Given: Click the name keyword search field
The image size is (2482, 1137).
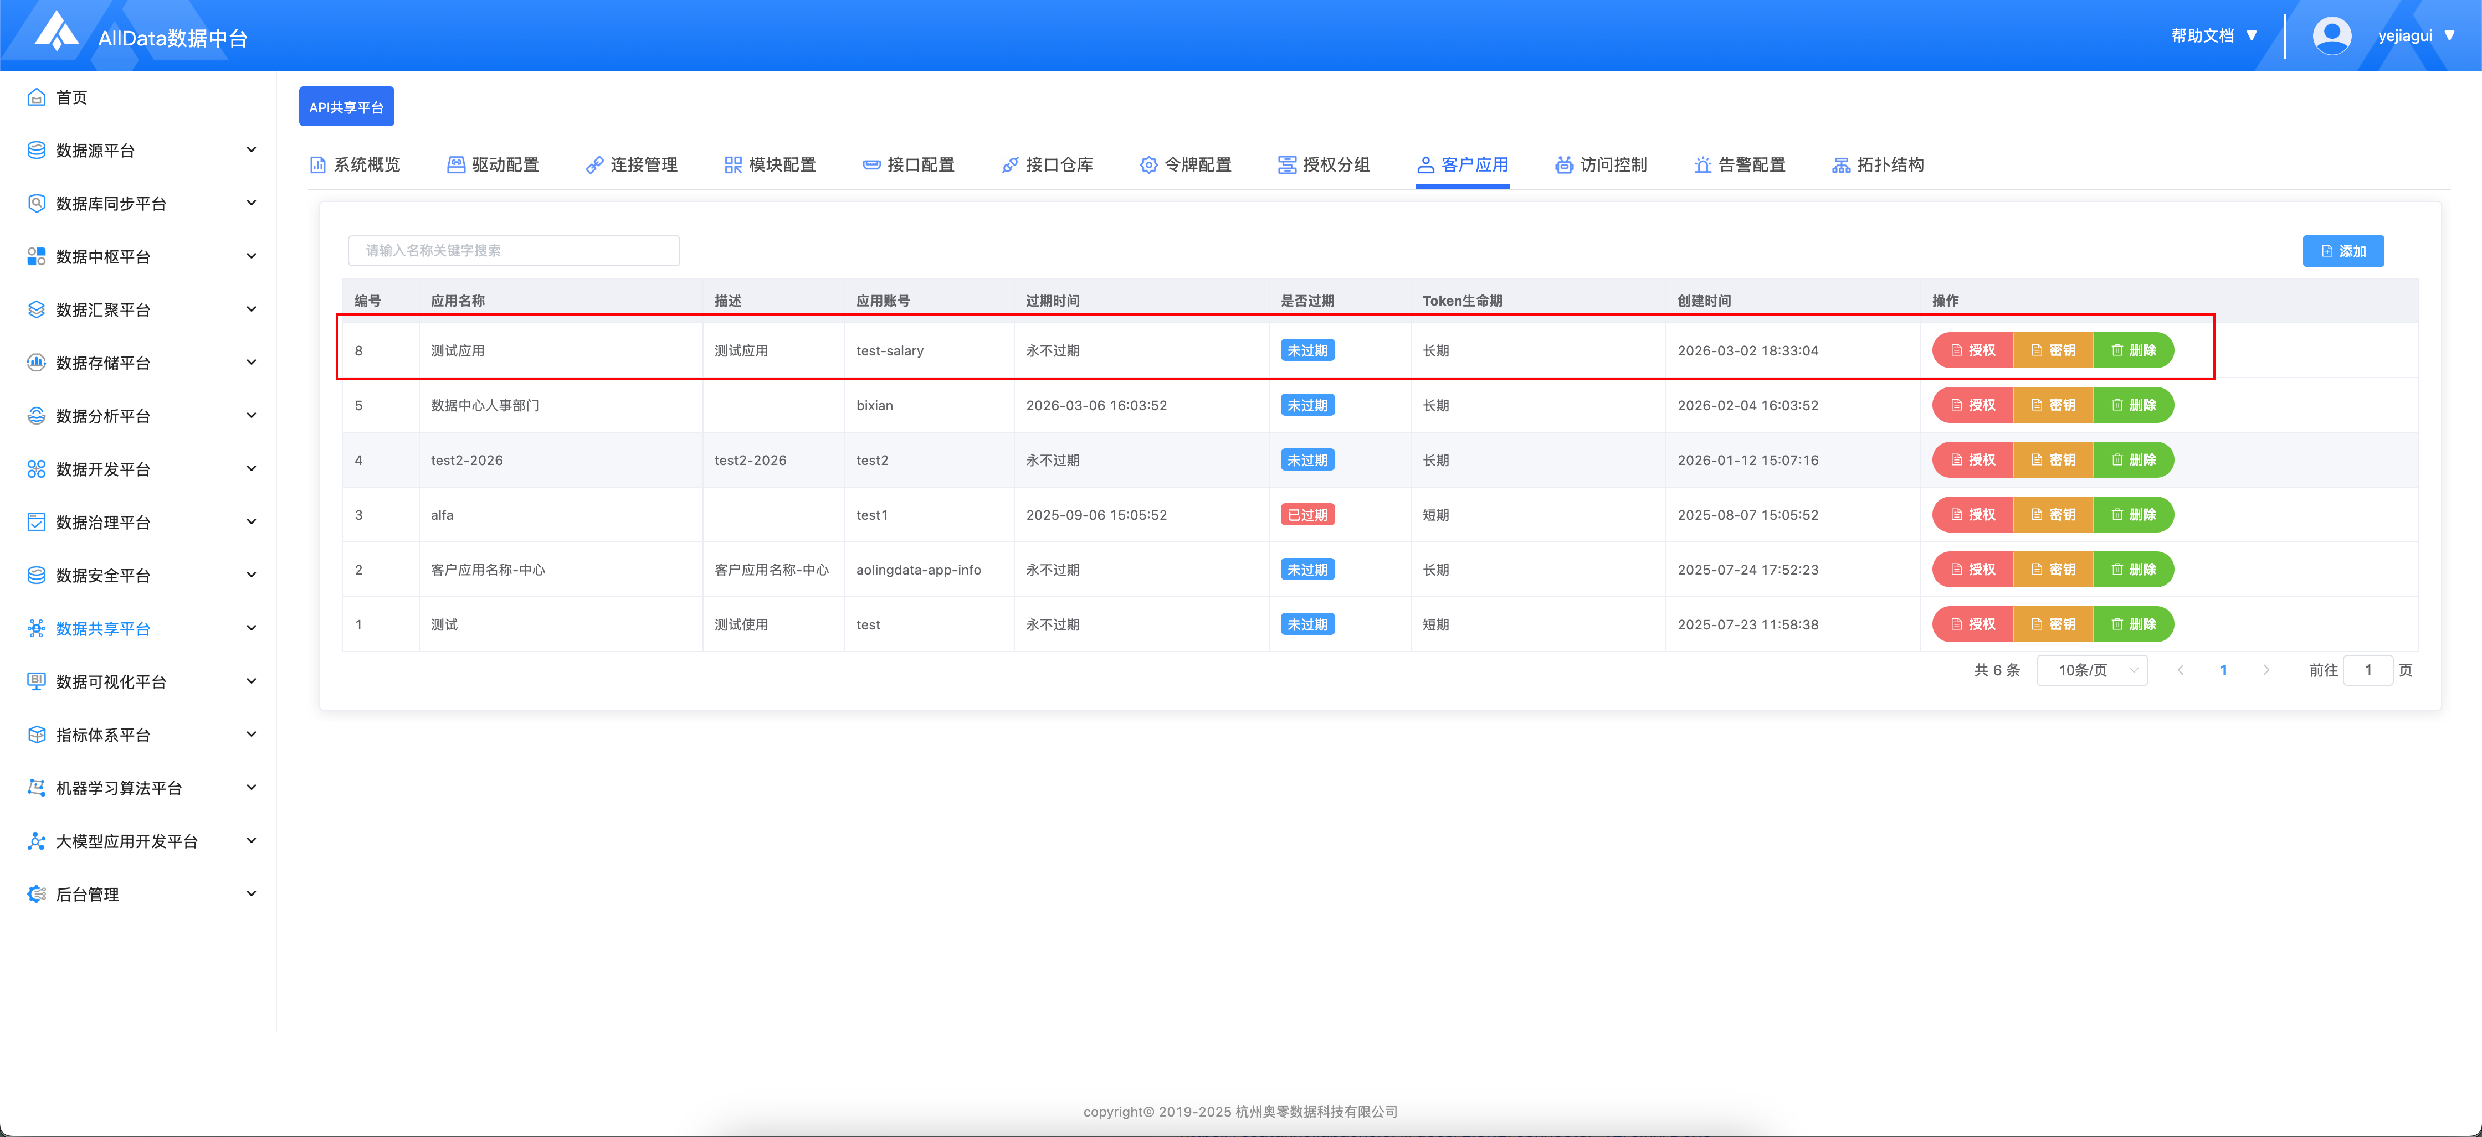Looking at the screenshot, I should [514, 251].
